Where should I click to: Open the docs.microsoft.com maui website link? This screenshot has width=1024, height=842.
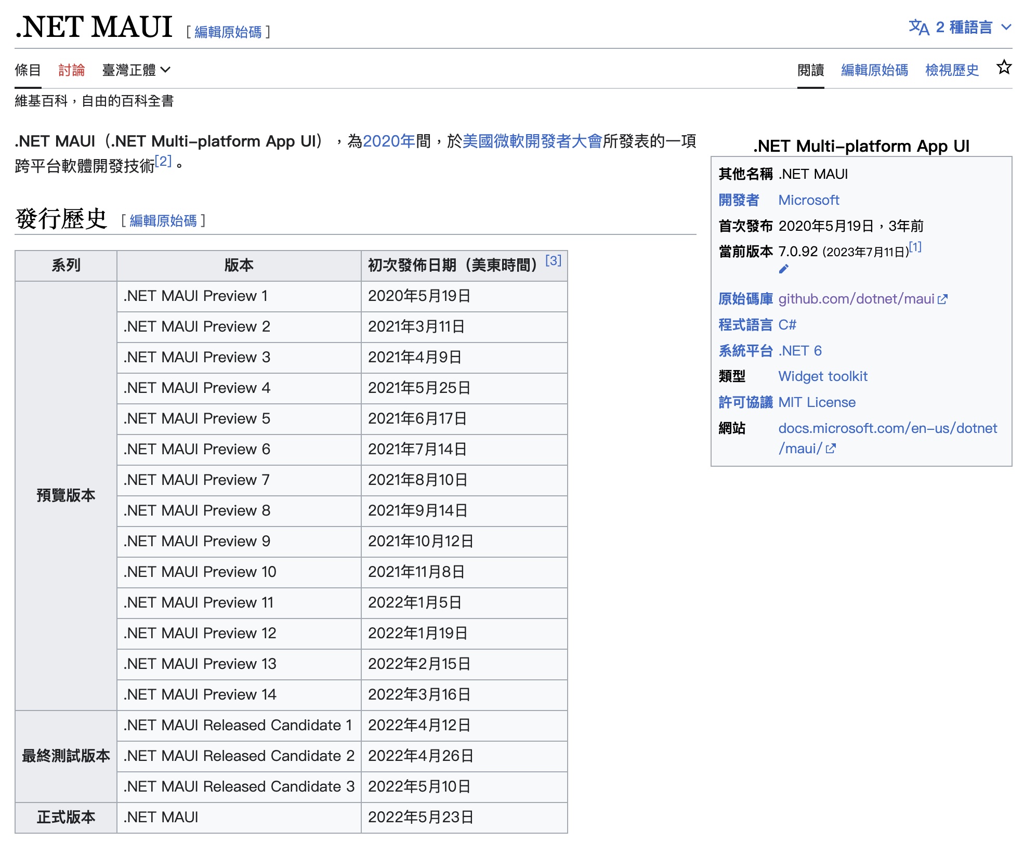887,438
